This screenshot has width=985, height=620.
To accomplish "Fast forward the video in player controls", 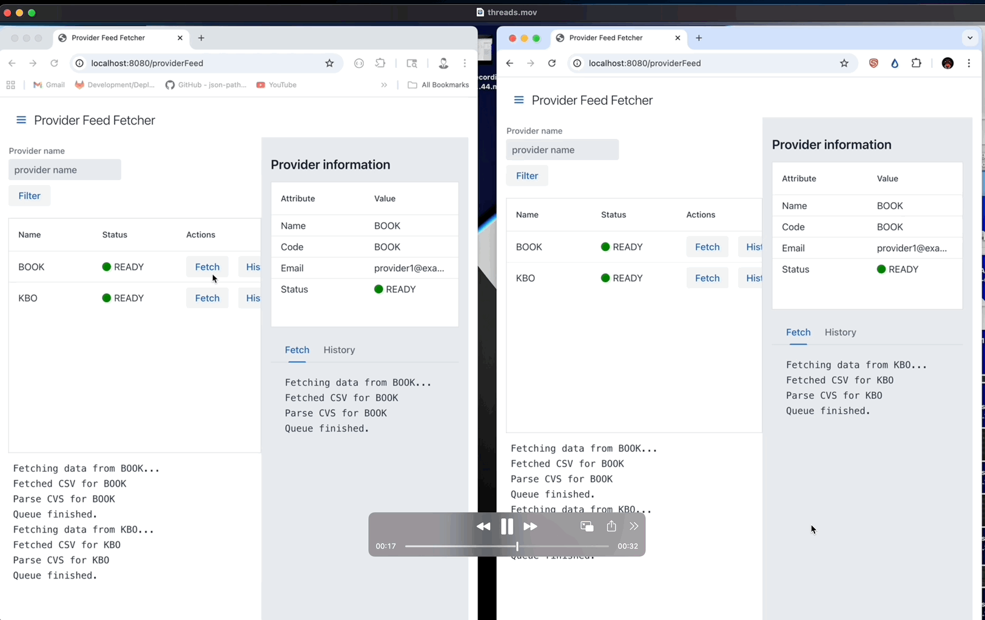I will [530, 527].
